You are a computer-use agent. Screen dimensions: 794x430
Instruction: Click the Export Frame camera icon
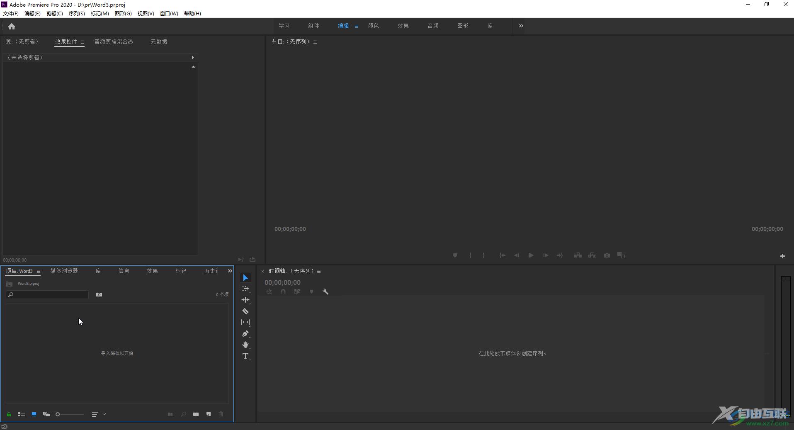pos(607,255)
